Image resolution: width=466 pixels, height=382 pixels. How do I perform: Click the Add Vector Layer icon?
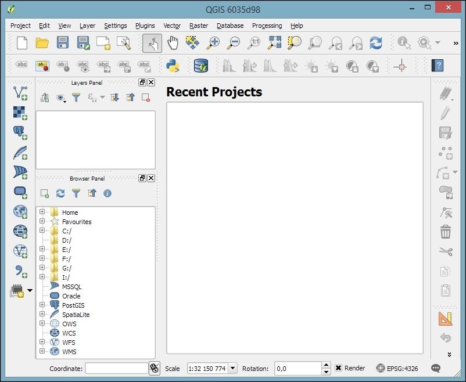tap(20, 93)
